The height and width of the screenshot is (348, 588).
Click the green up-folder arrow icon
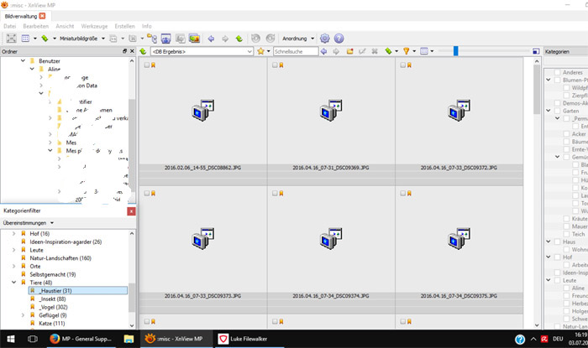(x=239, y=39)
